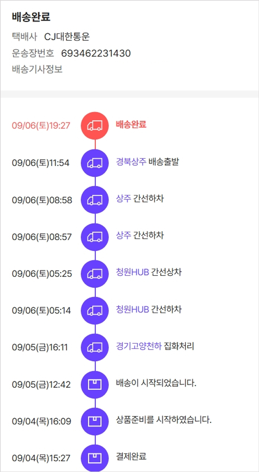Click the red 09/06(토)19:27 timestamp
The image size is (259, 472).
coord(41,126)
